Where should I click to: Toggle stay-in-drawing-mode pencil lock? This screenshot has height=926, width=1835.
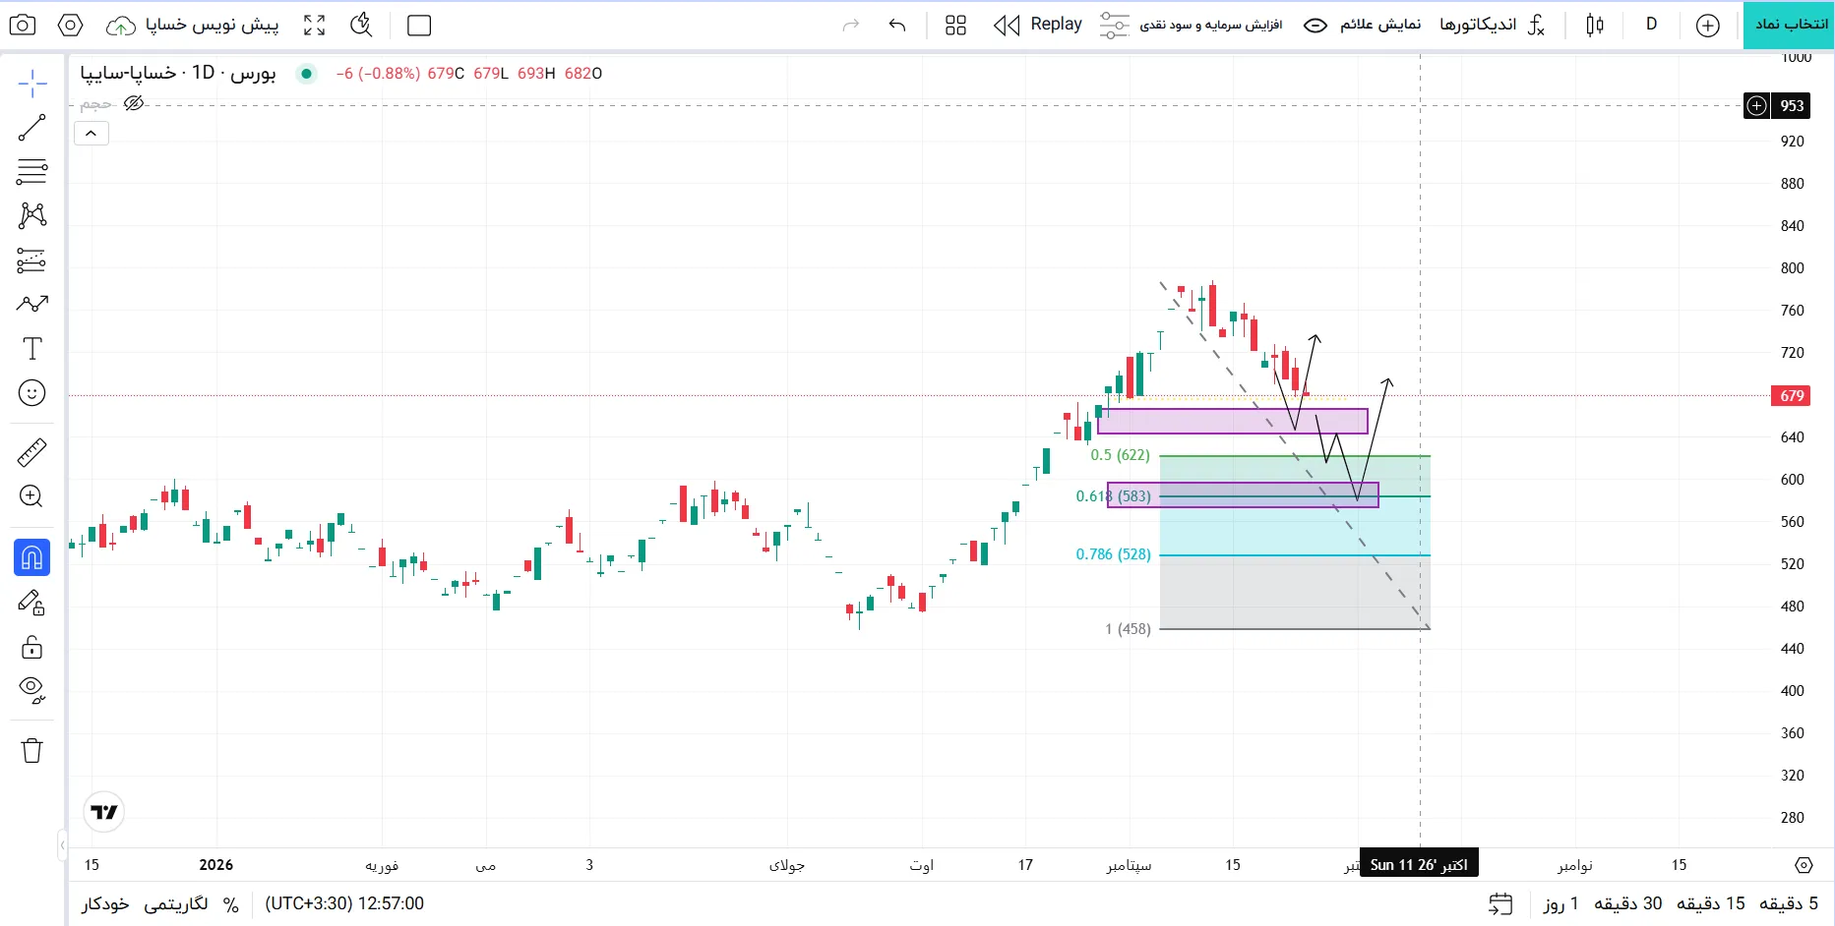point(32,603)
